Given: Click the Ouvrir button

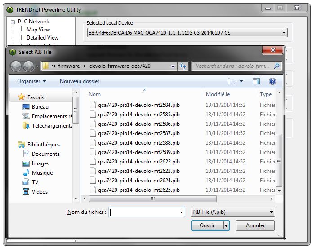Looking at the screenshot, I should pos(207,225).
